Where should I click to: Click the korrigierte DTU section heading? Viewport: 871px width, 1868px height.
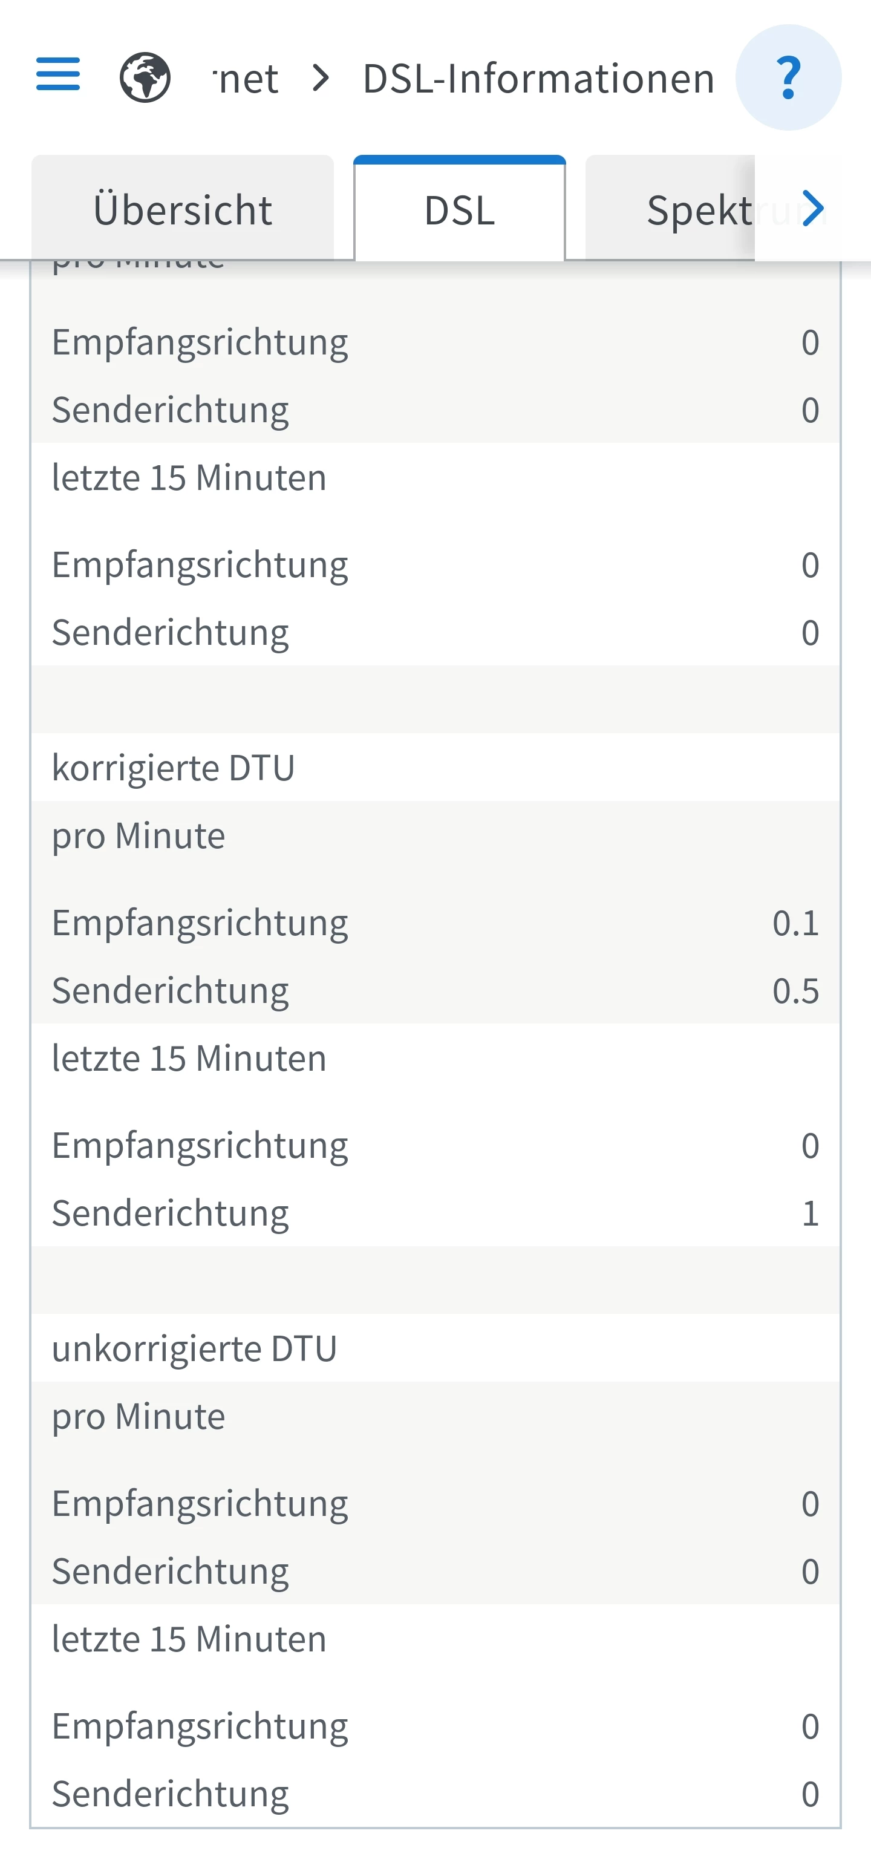pos(174,768)
